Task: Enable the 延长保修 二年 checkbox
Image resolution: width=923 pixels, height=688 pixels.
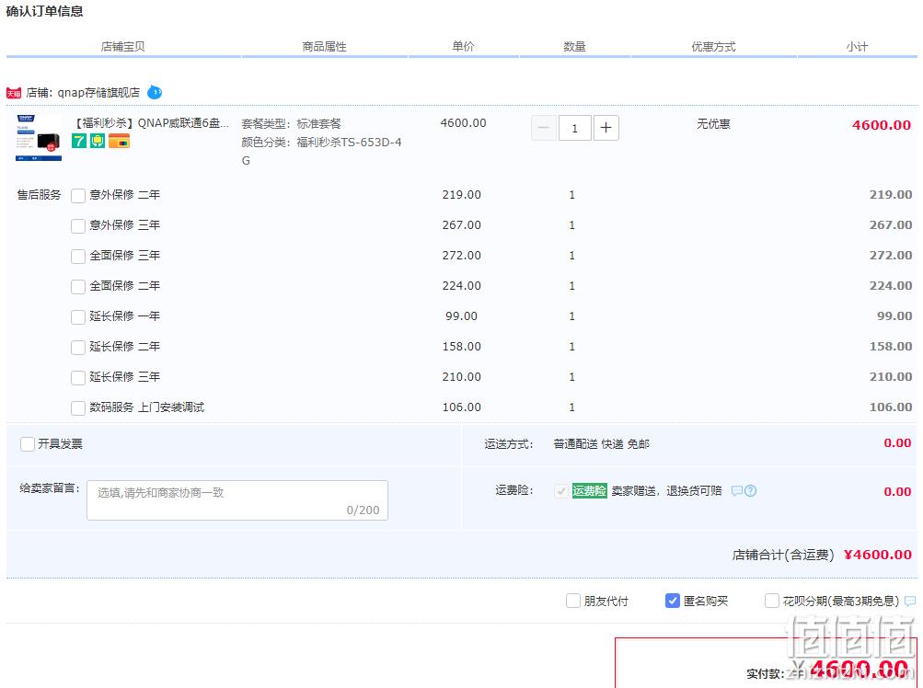Action: coord(78,348)
